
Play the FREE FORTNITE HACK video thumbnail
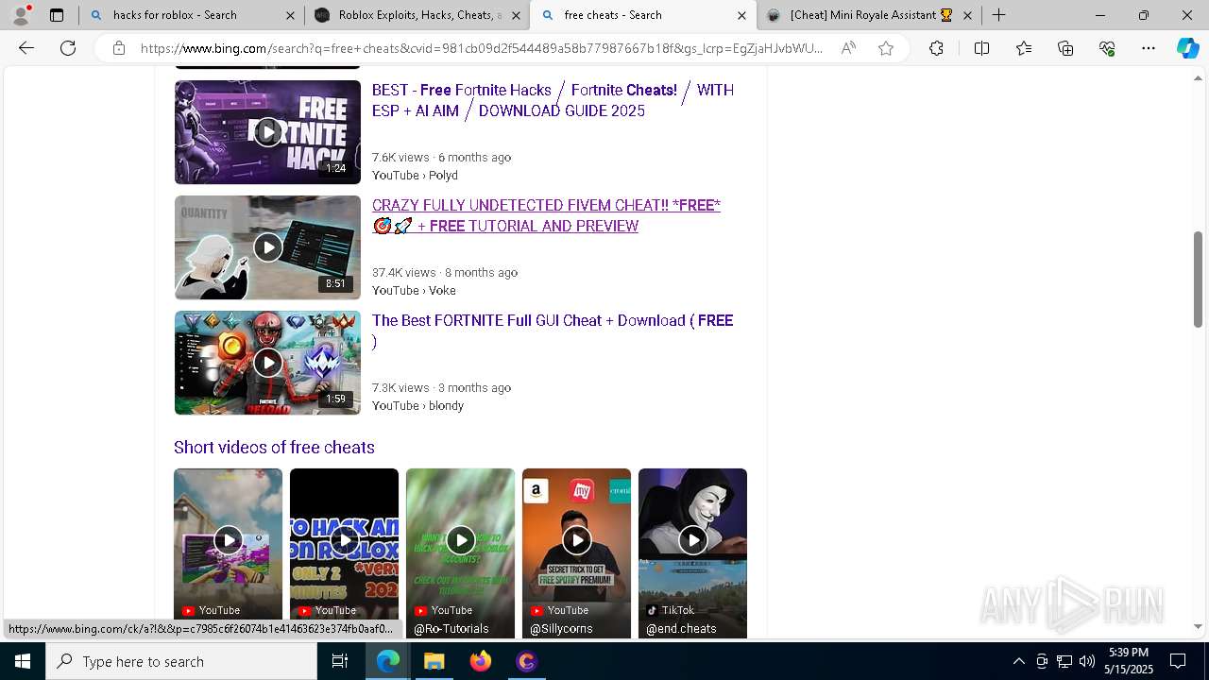point(267,132)
